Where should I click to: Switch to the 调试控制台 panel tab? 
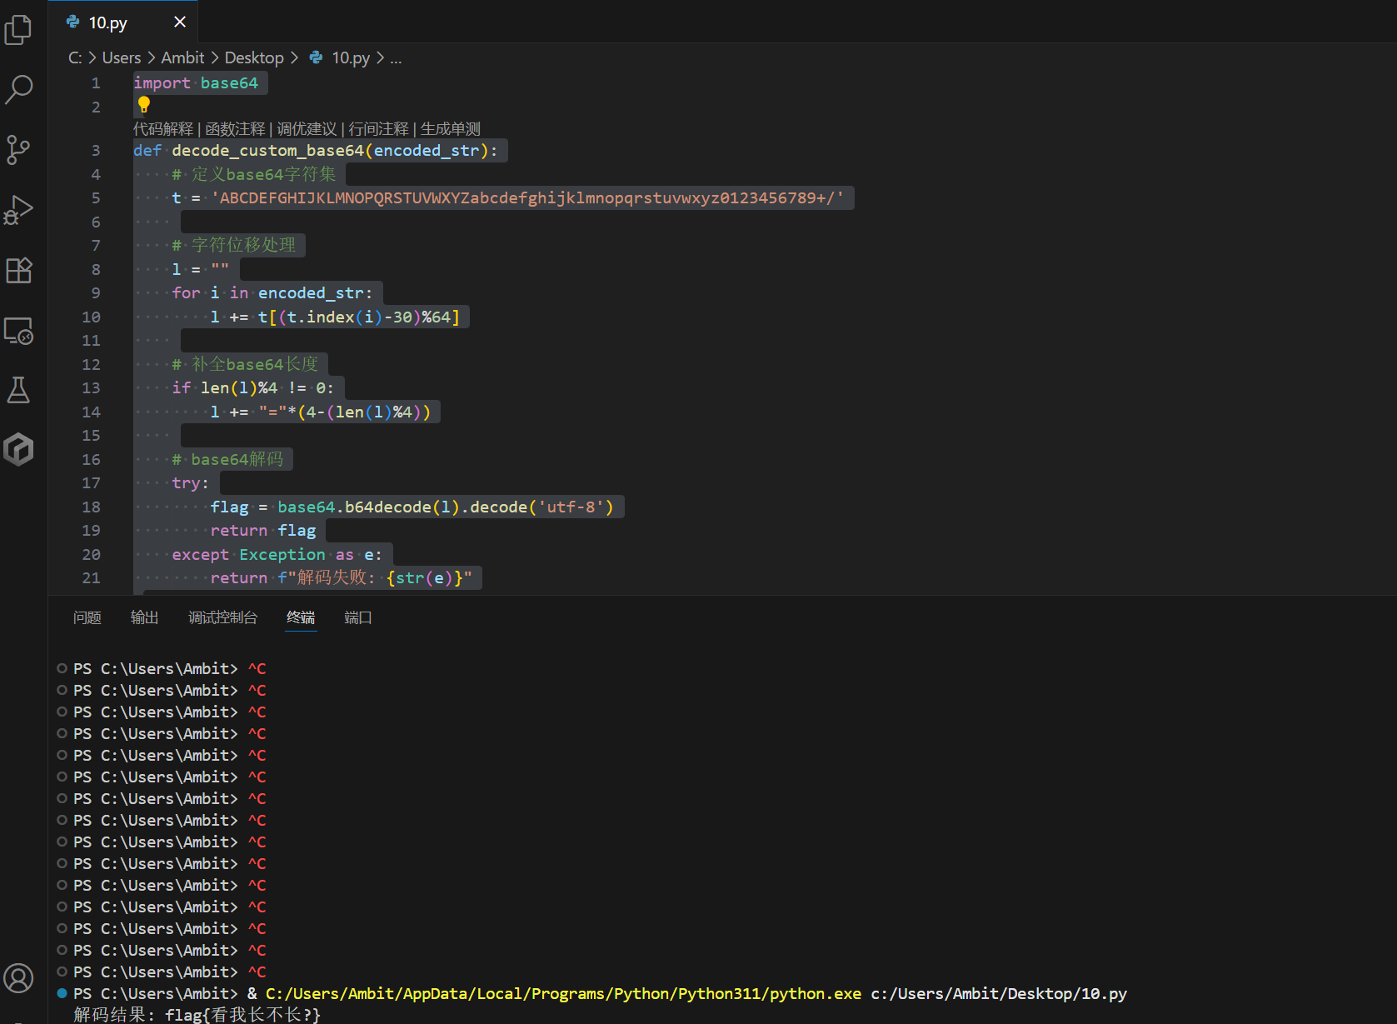click(222, 617)
